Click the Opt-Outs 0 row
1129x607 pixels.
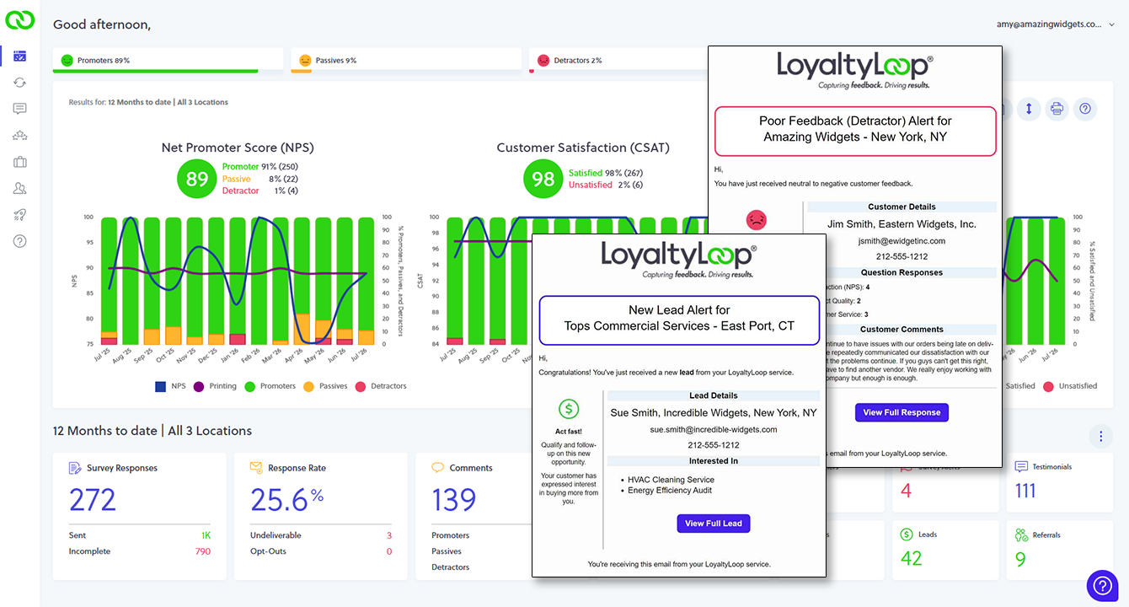tap(321, 551)
